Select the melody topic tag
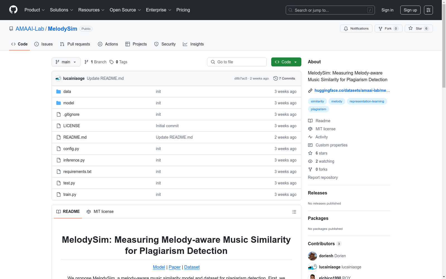This screenshot has width=446, height=279. tap(337, 101)
